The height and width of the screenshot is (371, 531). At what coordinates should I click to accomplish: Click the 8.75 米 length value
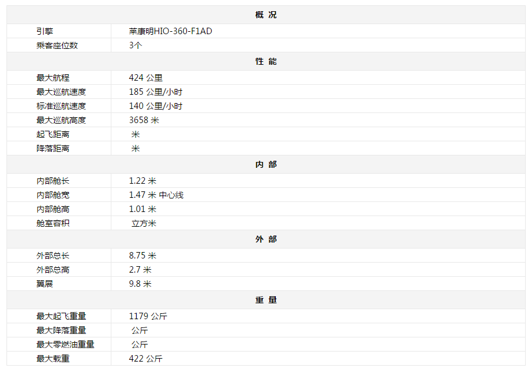[143, 256]
